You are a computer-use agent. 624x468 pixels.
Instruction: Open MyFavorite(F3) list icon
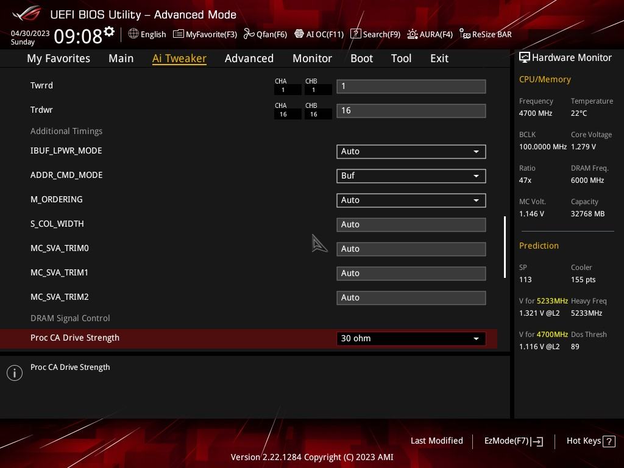coord(179,34)
